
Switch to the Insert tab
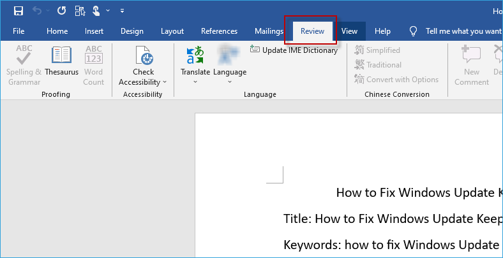[x=94, y=31]
